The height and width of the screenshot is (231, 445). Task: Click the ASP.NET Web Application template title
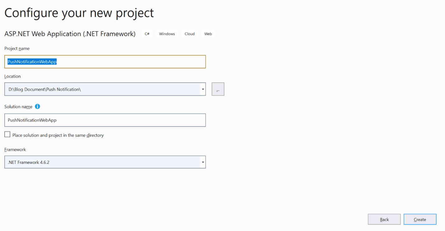coord(70,34)
